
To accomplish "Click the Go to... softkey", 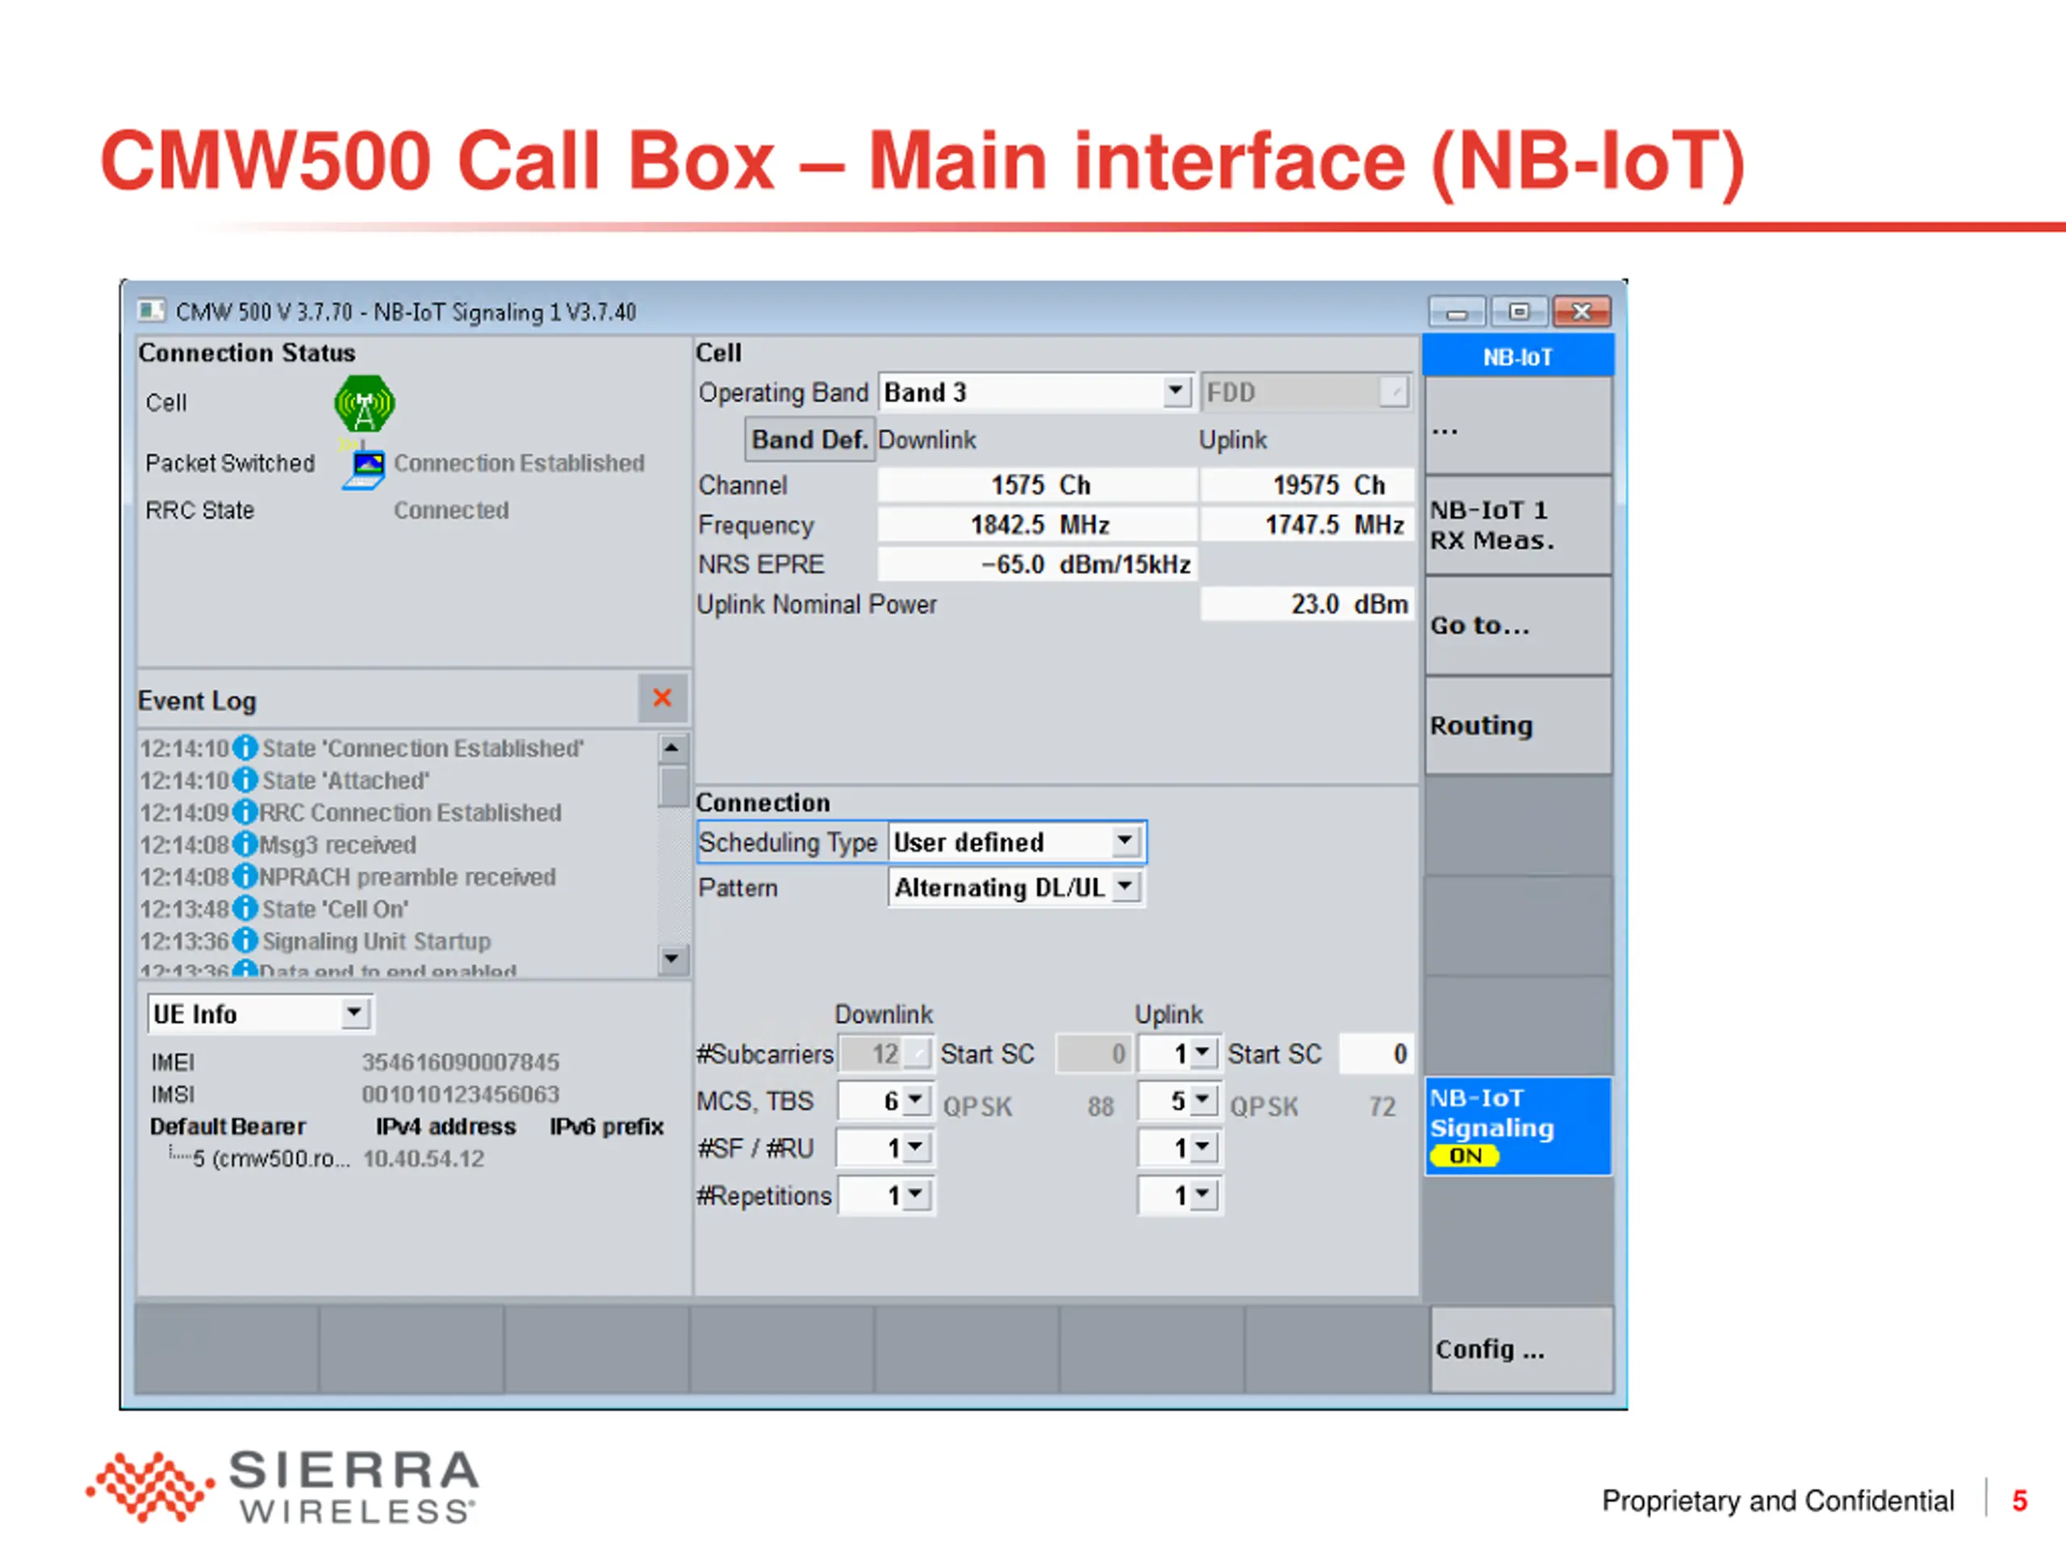I will coord(1518,625).
